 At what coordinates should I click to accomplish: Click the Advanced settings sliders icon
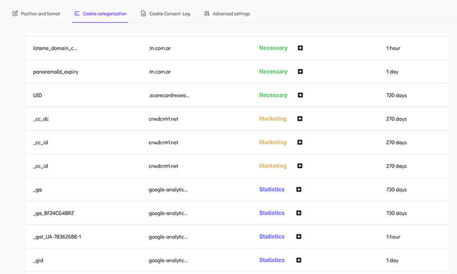[207, 14]
